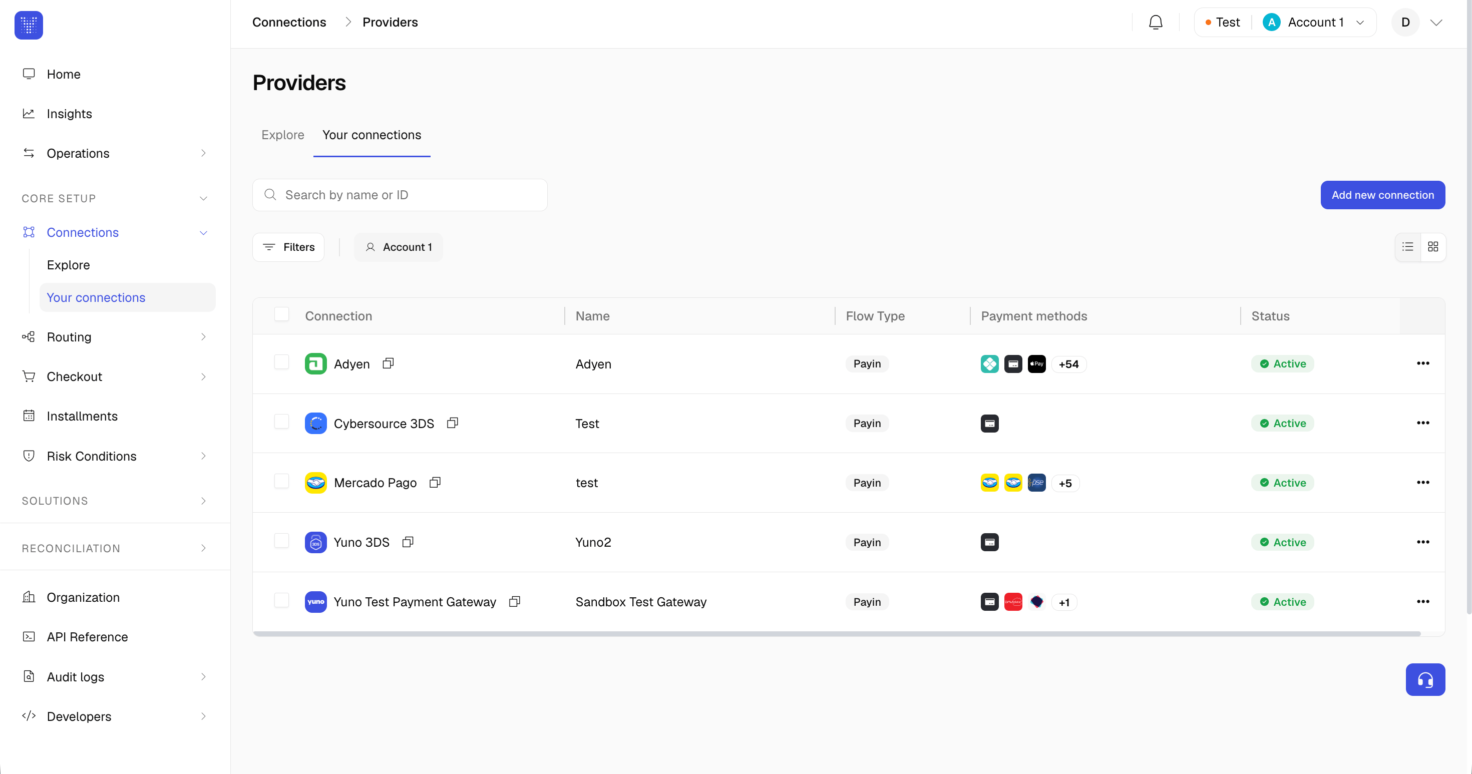
Task: Open more options for Adyen row
Action: [1423, 363]
